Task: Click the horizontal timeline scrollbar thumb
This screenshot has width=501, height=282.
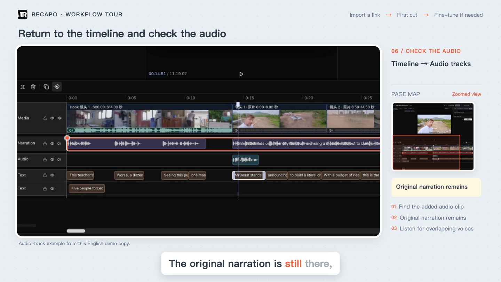Action: click(x=76, y=231)
